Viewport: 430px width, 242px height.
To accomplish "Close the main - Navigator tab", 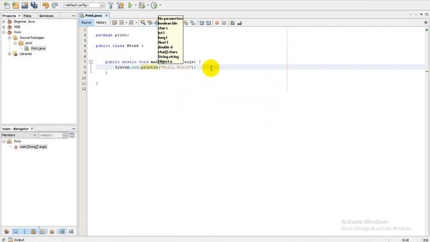I will pos(32,128).
